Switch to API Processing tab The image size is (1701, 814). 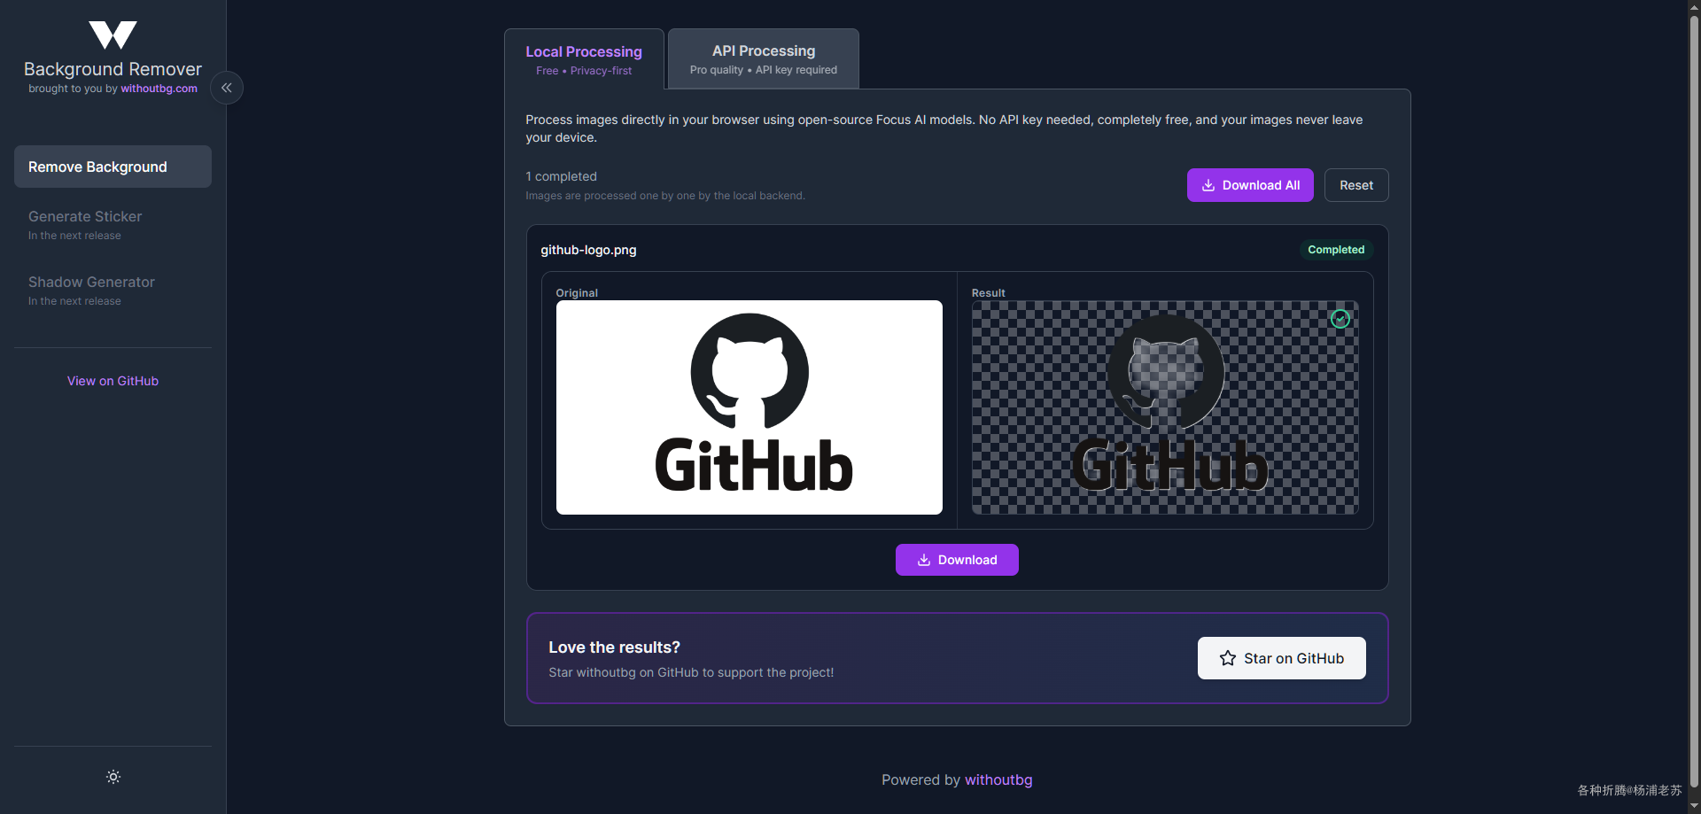click(764, 58)
